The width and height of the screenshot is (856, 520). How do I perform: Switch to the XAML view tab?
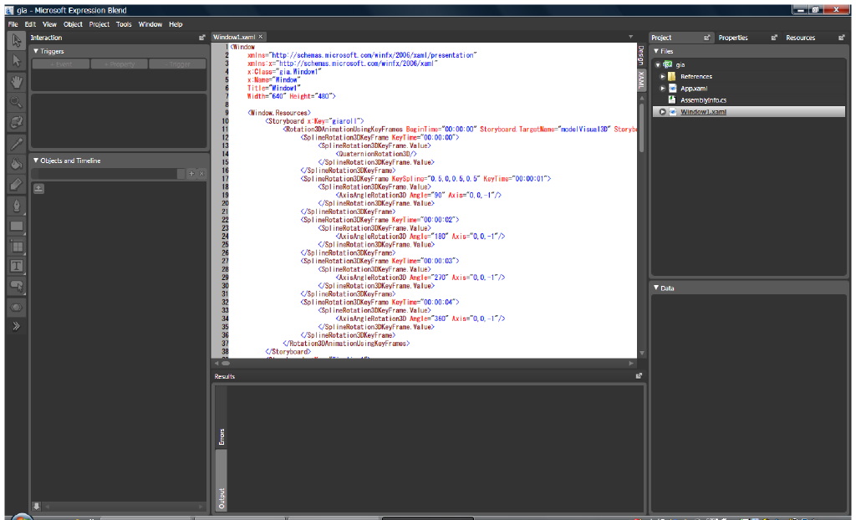[x=641, y=79]
